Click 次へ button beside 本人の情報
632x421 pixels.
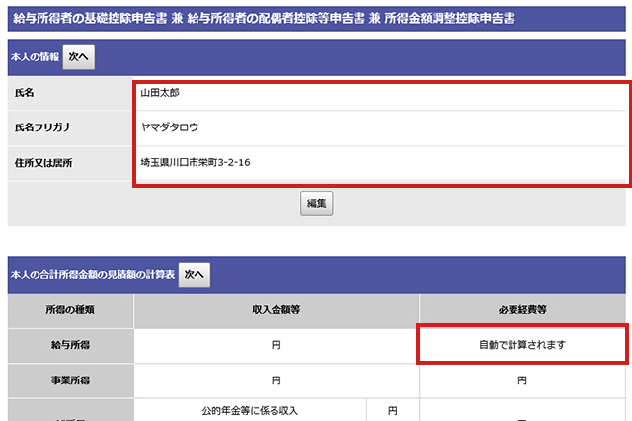79,57
